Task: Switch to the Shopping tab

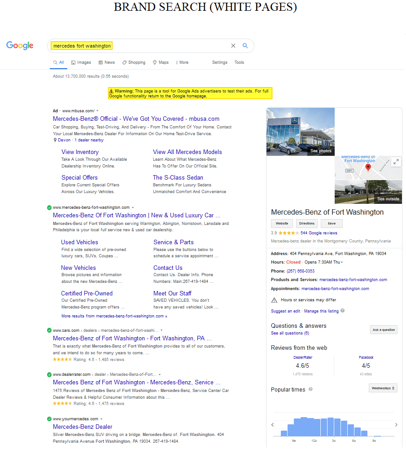Action: (x=134, y=62)
